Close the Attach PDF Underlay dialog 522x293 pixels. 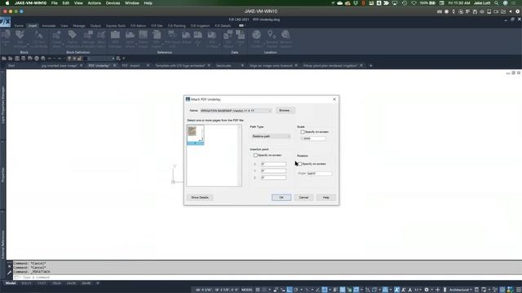[x=334, y=99]
